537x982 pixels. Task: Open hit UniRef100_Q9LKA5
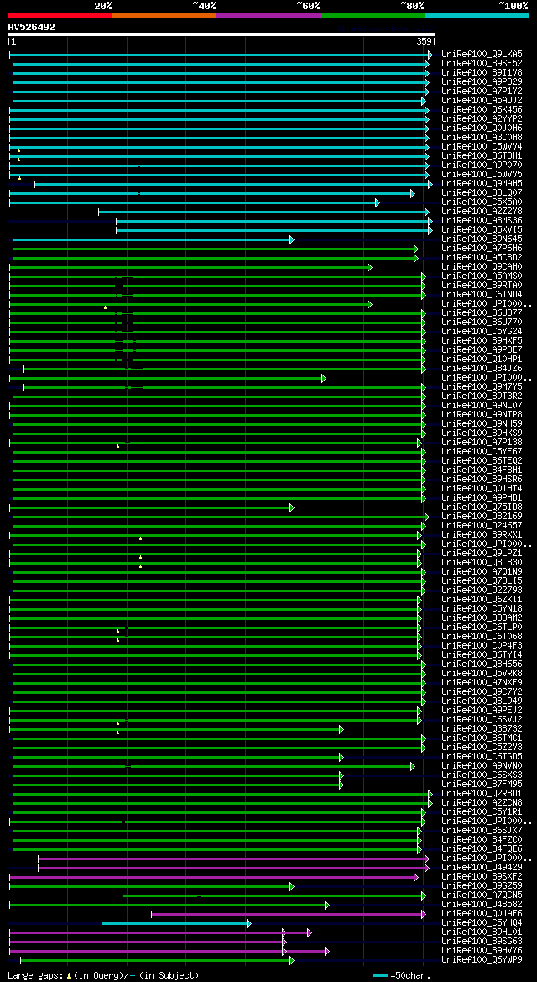tap(482, 55)
